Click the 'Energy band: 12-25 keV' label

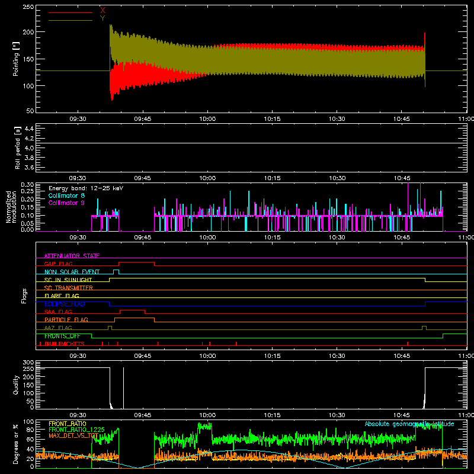pyautogui.click(x=86, y=188)
